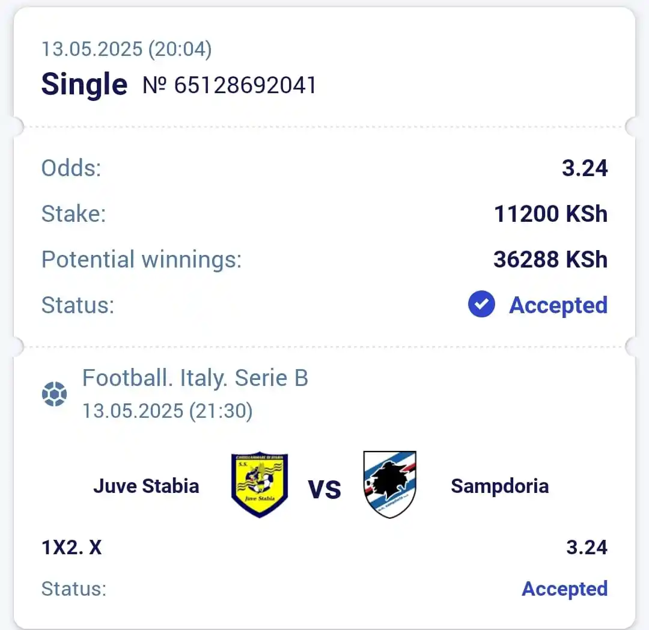Click the Single bet type heading

pos(85,84)
